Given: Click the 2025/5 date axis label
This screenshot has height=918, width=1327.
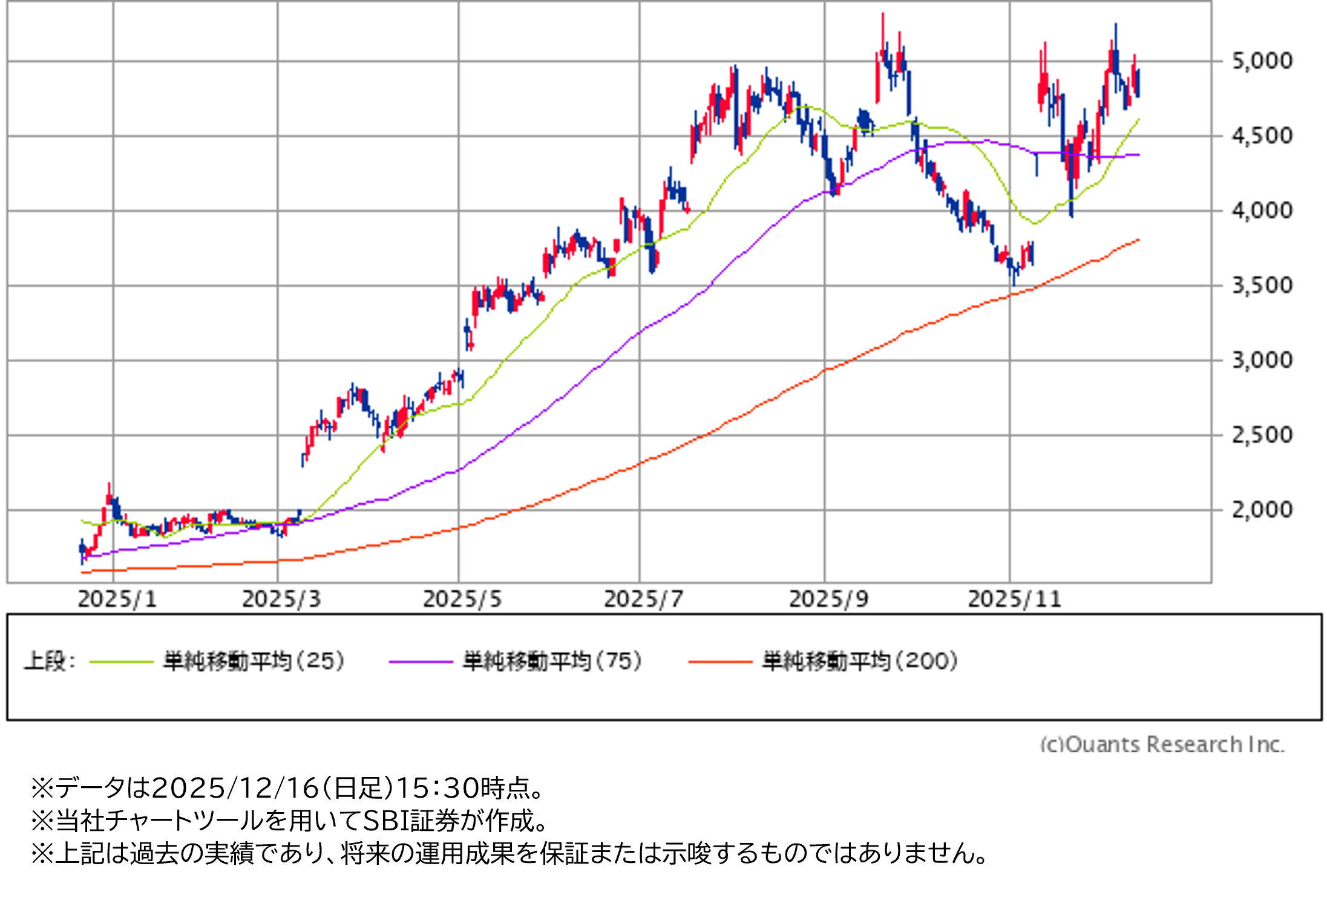Looking at the screenshot, I should point(462,599).
